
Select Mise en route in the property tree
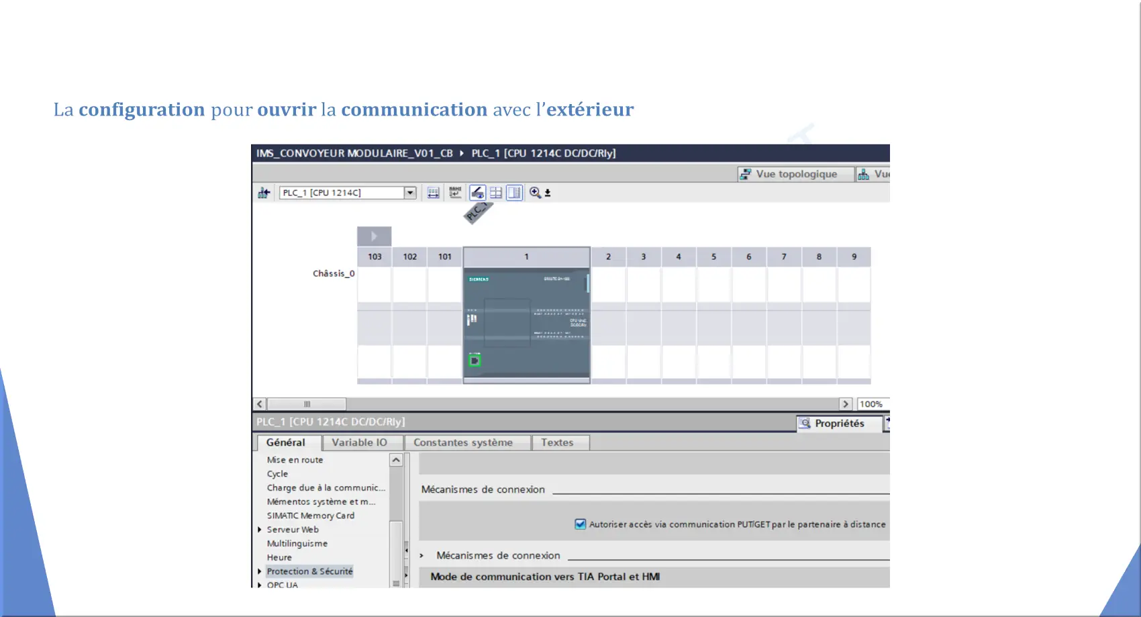295,460
